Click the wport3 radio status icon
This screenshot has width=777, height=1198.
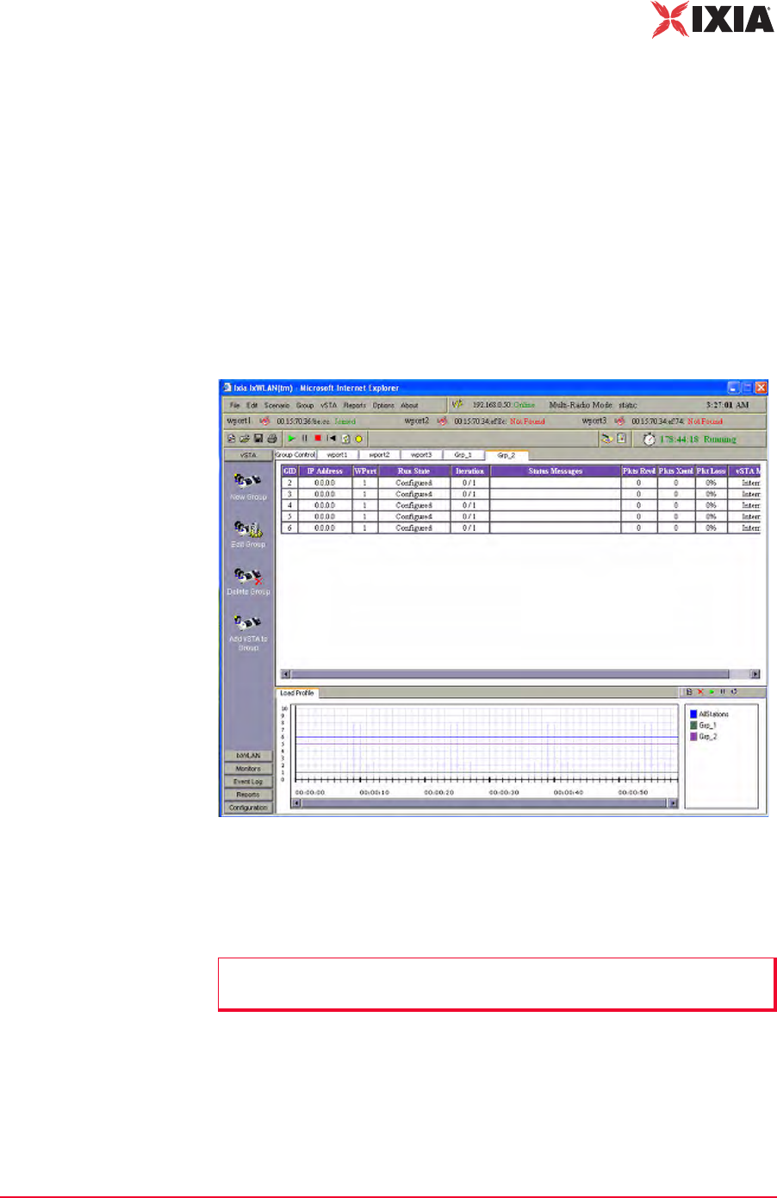619,421
